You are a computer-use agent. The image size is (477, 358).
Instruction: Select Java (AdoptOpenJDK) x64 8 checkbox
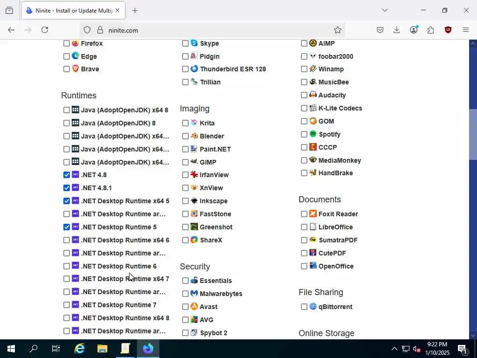click(x=66, y=110)
